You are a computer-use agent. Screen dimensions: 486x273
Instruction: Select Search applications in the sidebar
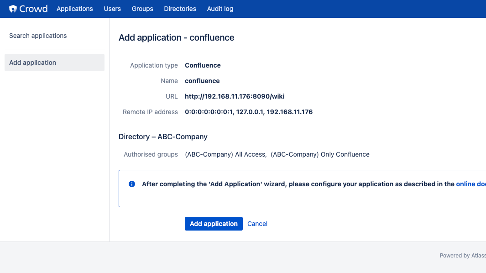point(38,36)
